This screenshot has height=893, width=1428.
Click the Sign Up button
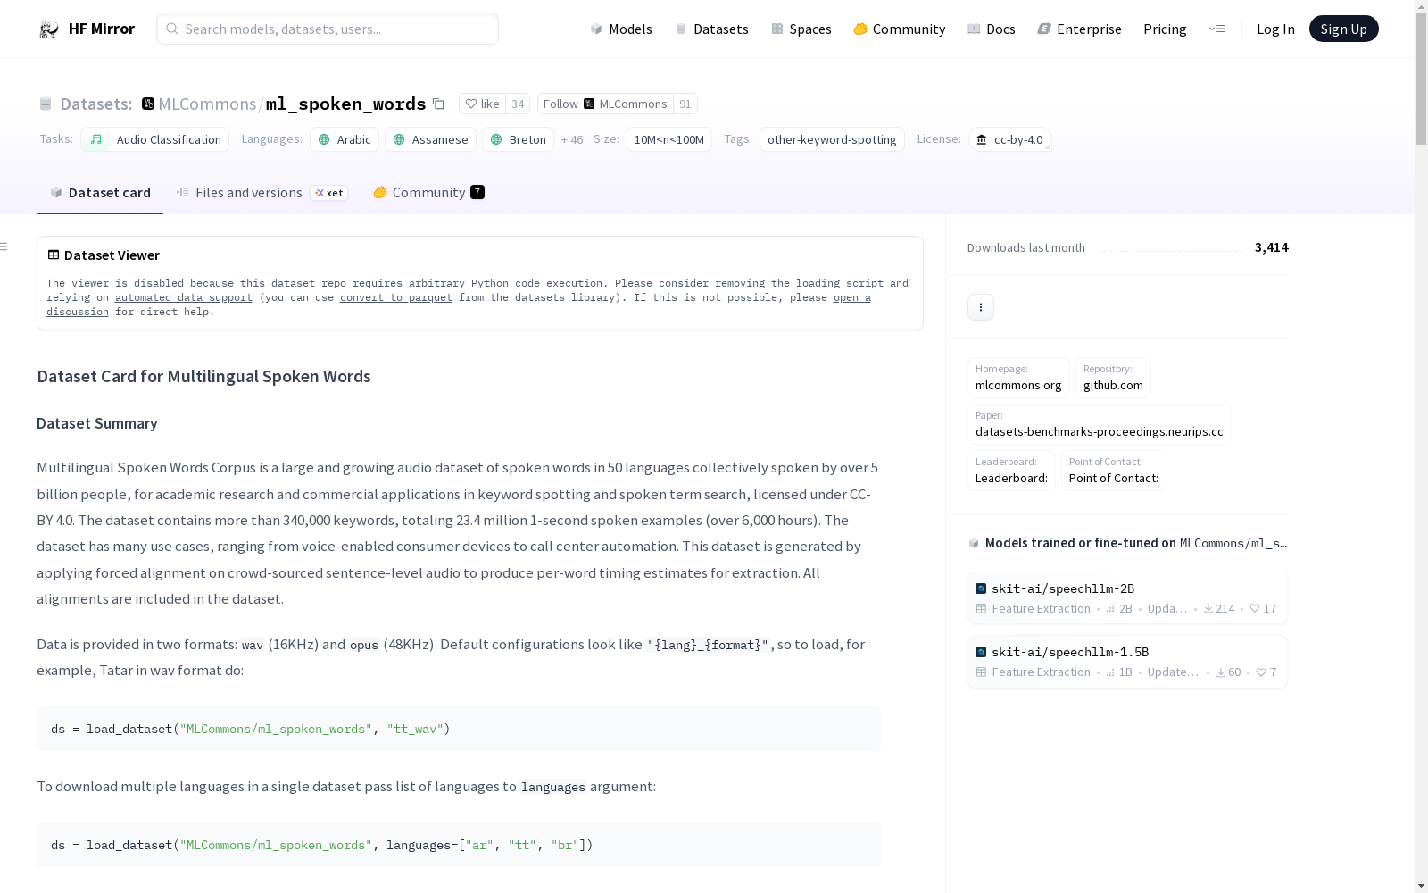tap(1343, 29)
